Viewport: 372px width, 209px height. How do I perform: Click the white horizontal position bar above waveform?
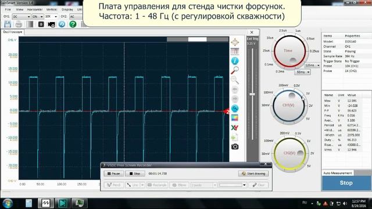click(x=198, y=39)
